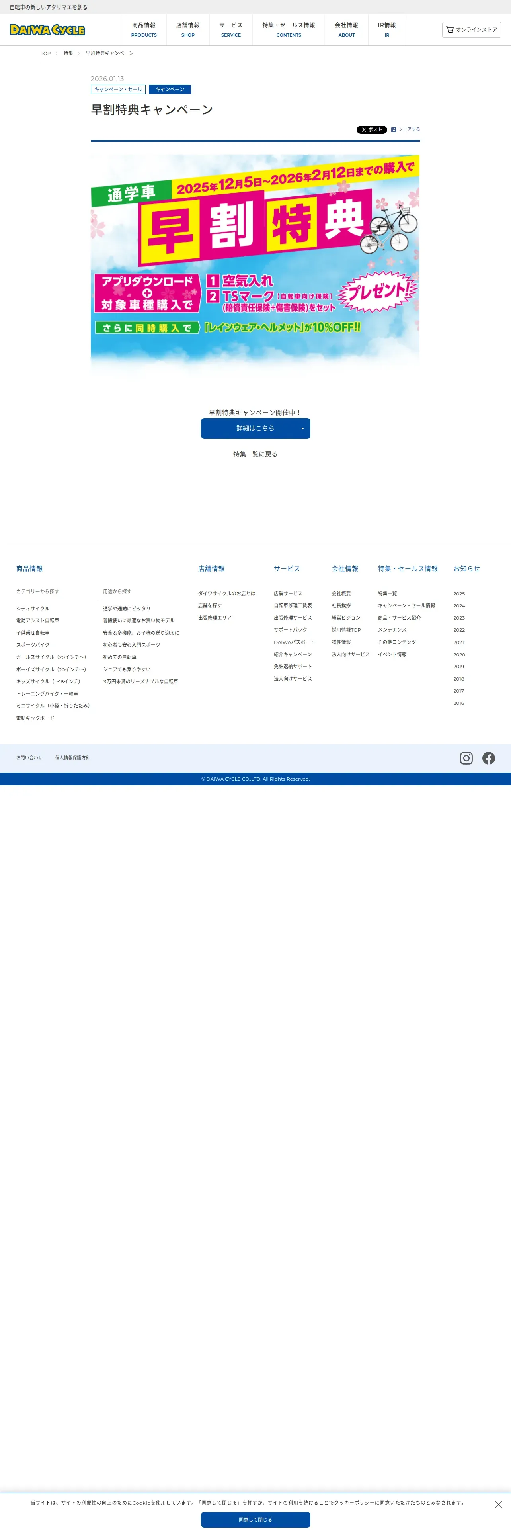Viewport: 511px width, 1534px height.
Task: Open 特集一覧 footer link
Action: [387, 594]
